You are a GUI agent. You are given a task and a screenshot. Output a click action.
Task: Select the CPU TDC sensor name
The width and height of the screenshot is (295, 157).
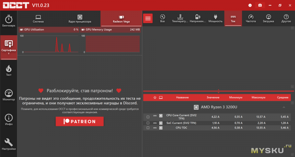point(181,128)
